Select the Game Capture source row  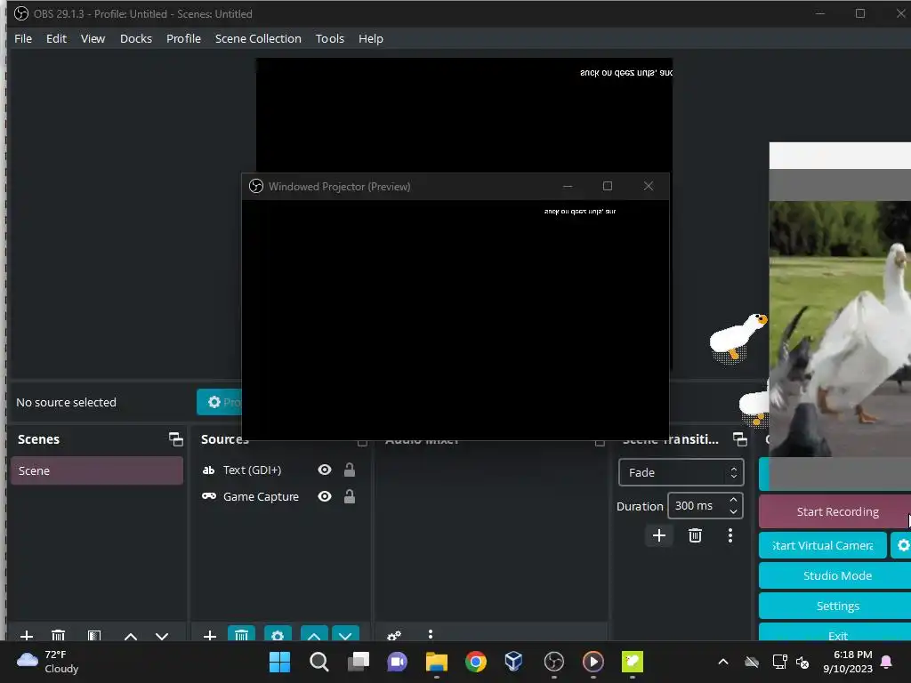click(x=280, y=496)
